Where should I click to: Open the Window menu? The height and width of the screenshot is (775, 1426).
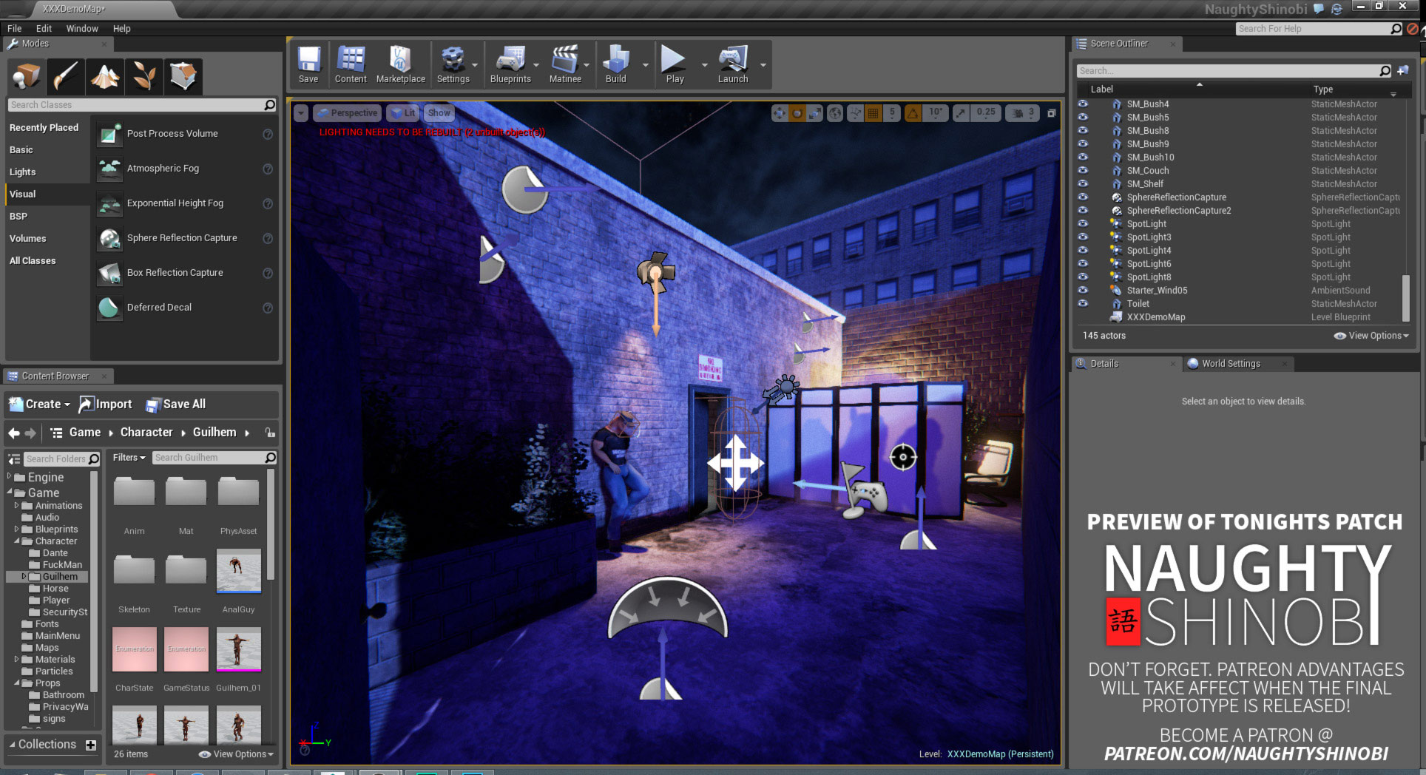click(82, 29)
